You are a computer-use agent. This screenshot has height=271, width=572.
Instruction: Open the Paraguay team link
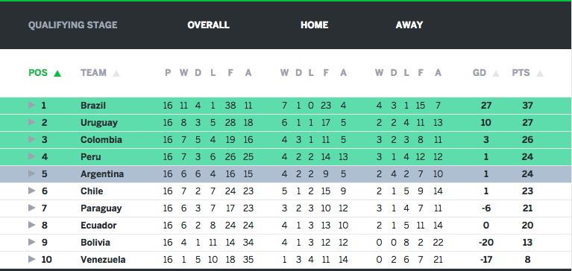[x=101, y=208]
